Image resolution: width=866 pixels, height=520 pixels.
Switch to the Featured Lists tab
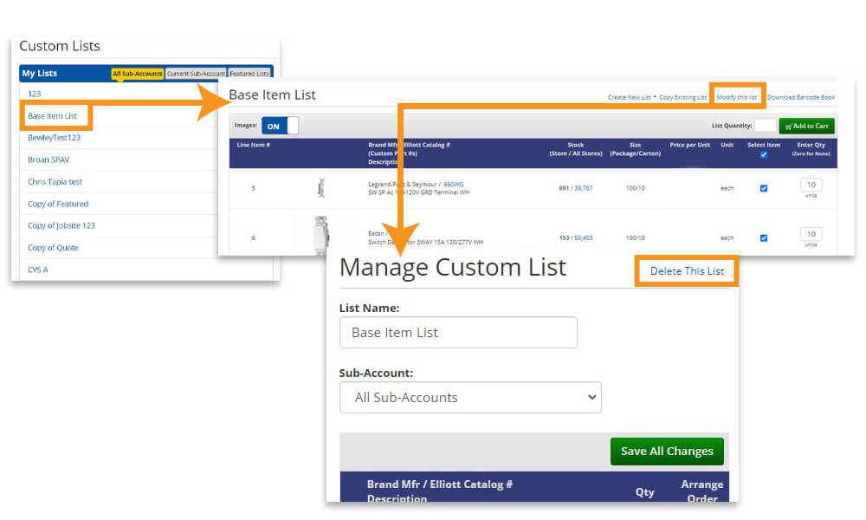click(249, 74)
